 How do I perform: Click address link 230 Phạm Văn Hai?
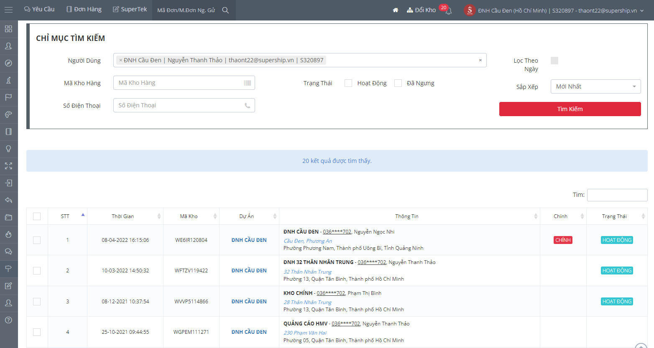pos(305,333)
